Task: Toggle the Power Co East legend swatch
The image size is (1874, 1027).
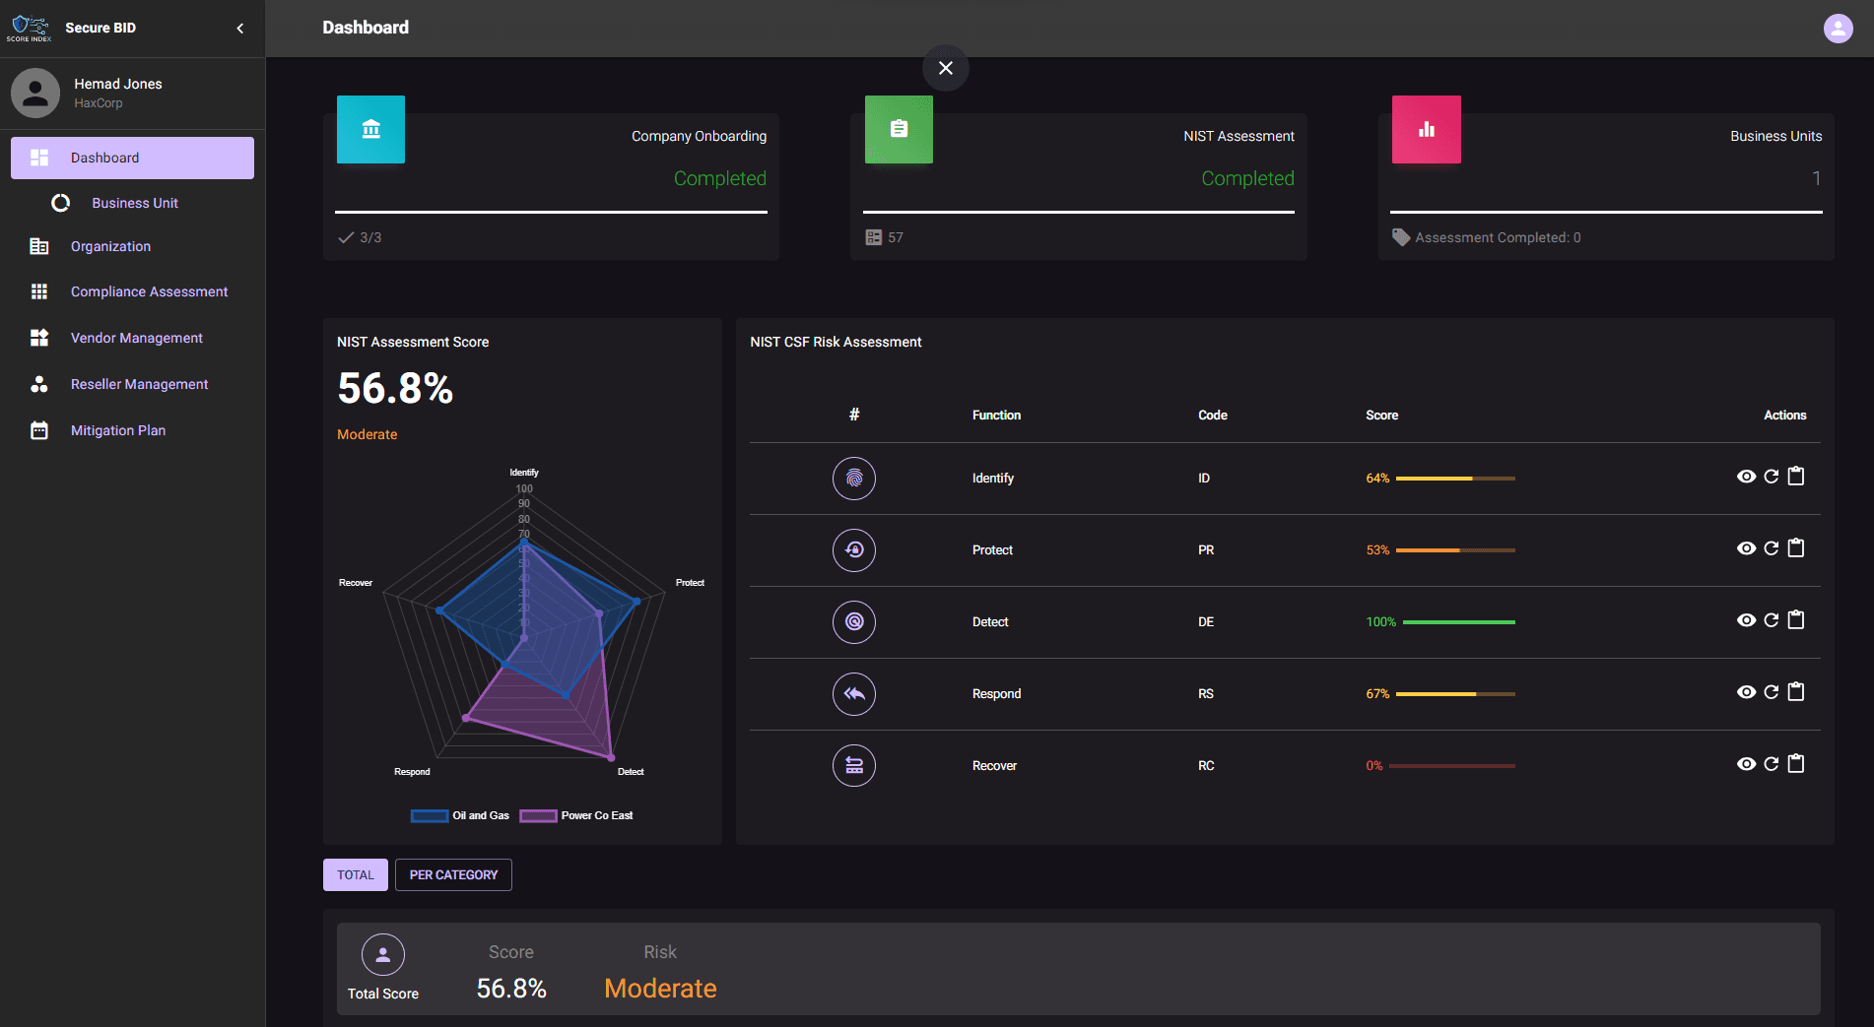Action: [x=538, y=815]
